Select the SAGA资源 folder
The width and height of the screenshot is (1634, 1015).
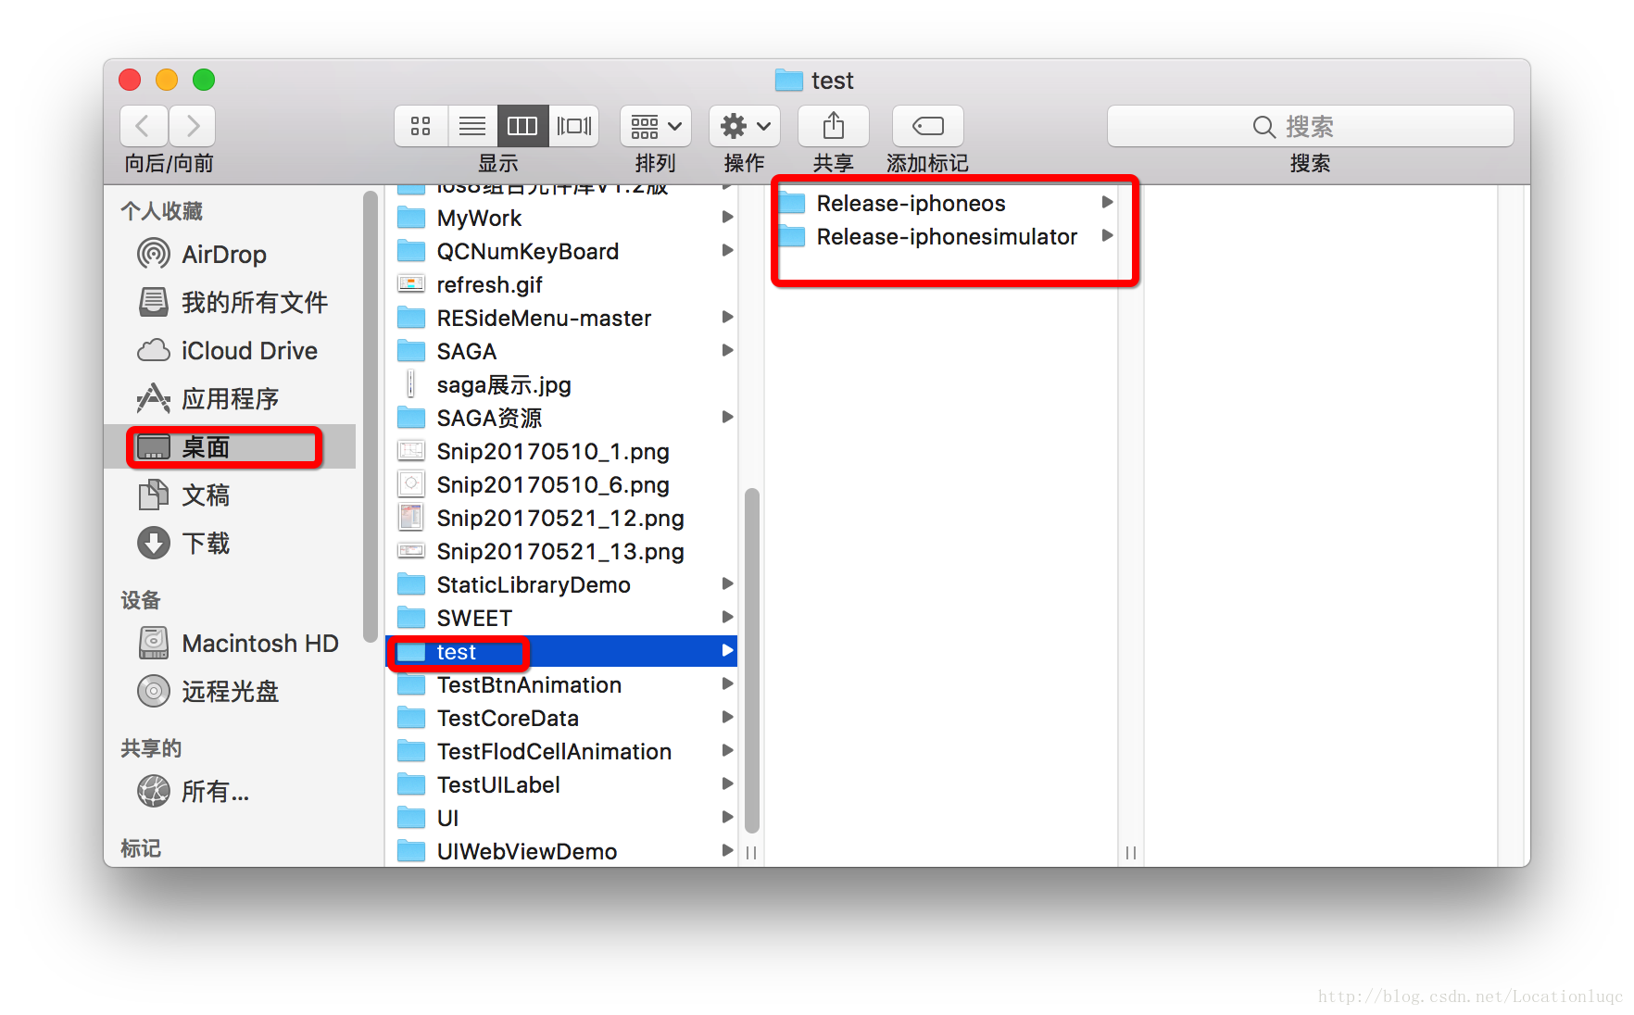point(561,419)
